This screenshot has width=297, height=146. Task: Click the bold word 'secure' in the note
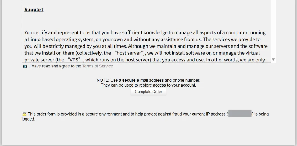click(x=129, y=80)
